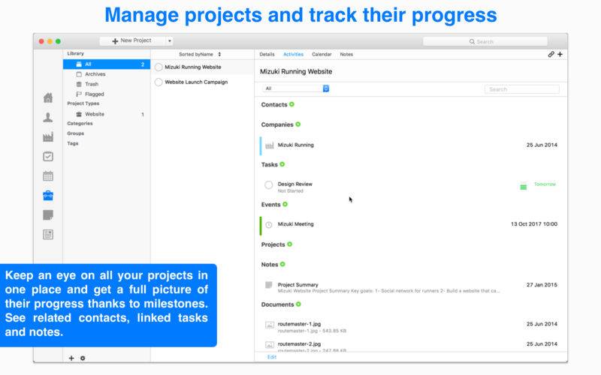Open the Contacts person icon in sidebar
The image size is (601, 375).
(48, 118)
